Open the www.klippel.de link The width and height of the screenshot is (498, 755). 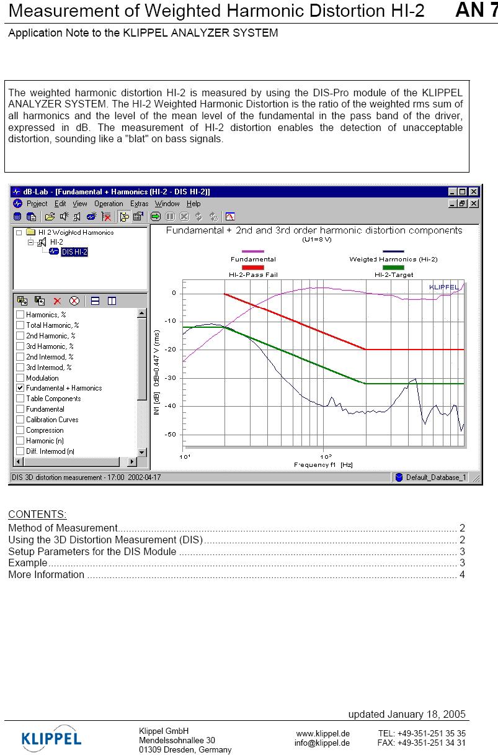click(322, 733)
